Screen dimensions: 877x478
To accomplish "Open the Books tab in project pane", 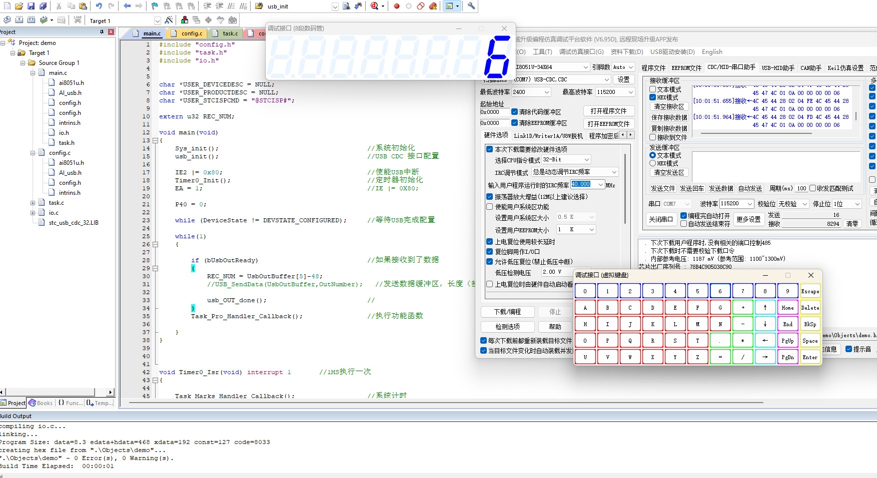I will coord(41,403).
